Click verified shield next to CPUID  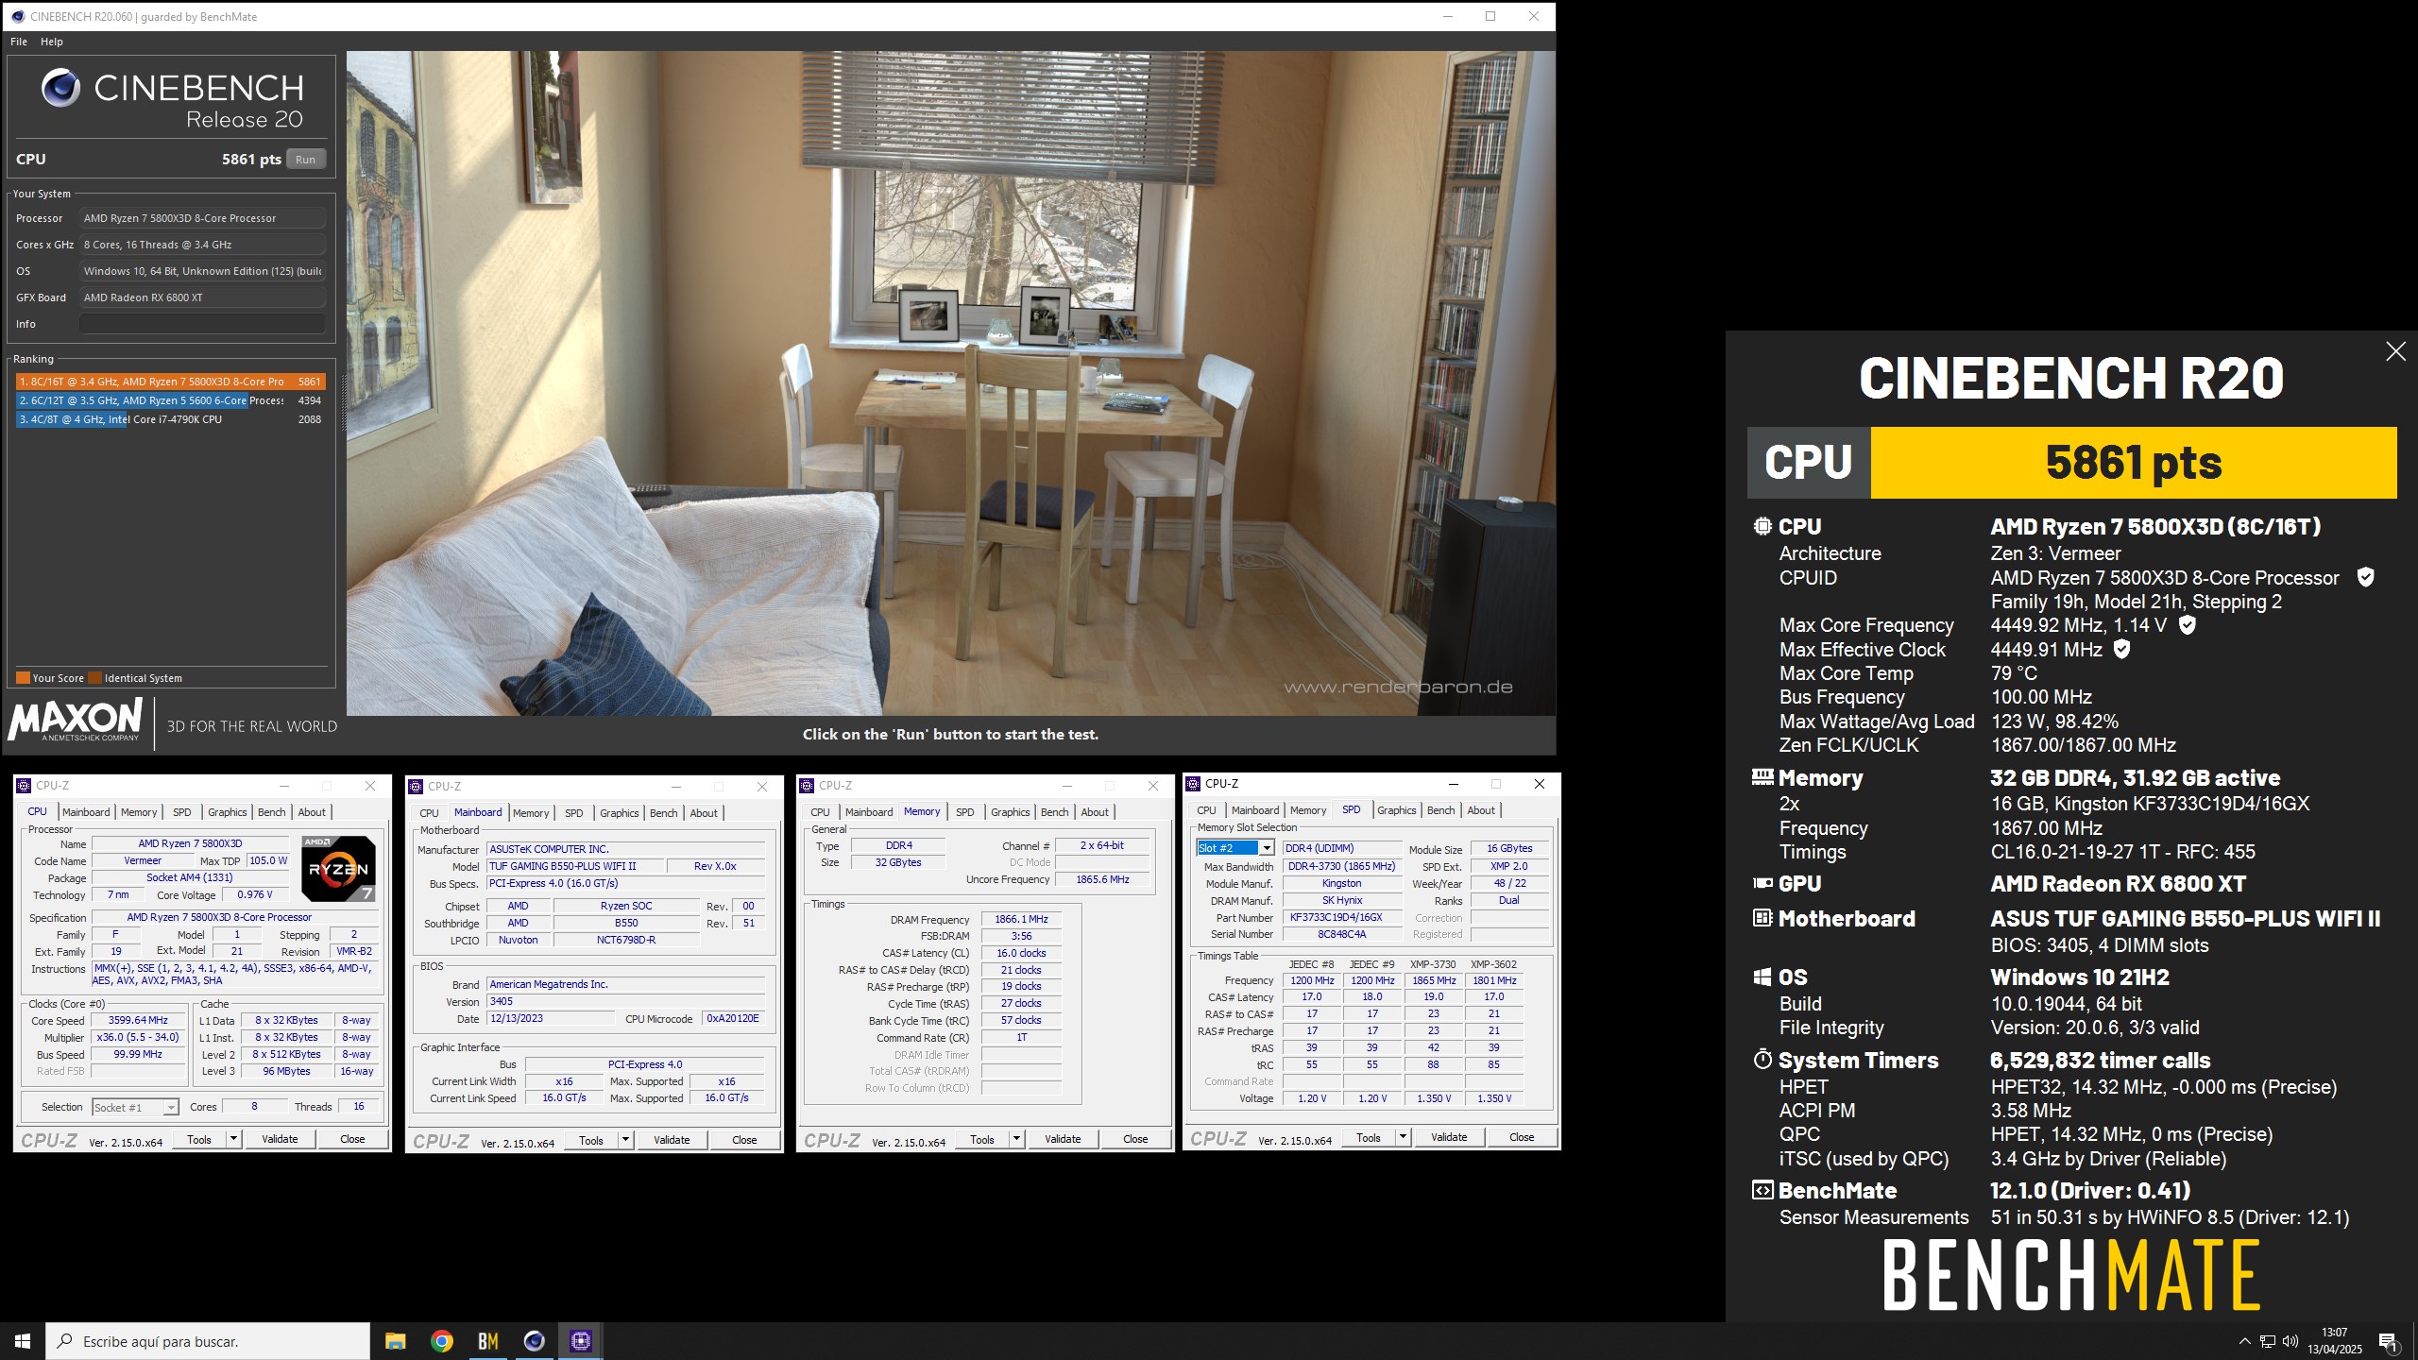click(x=2365, y=577)
